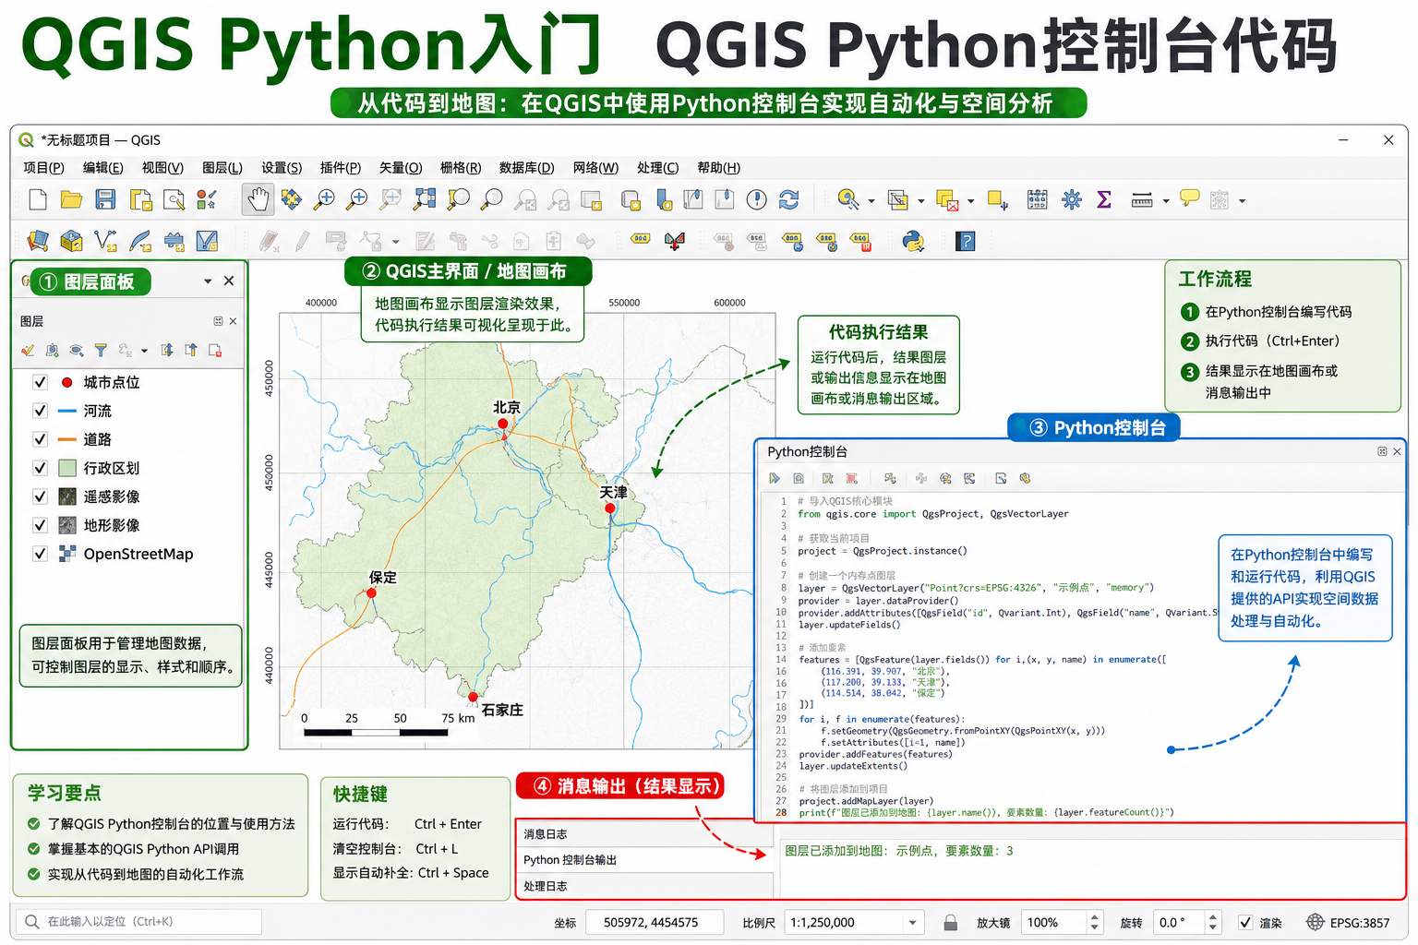1418x945 pixels.
Task: Click the Zoom to Selection icon
Action: pyautogui.click(x=459, y=199)
